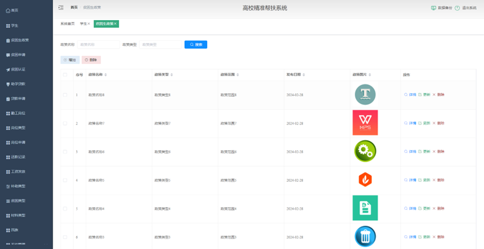Screen dimensions: 484x249
Task: Open 岗位申请 in the sidebar
Action: coord(16,143)
